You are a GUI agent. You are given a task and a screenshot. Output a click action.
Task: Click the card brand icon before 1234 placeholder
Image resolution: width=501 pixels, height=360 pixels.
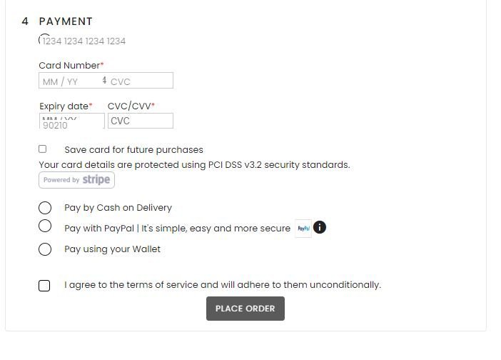click(x=41, y=39)
